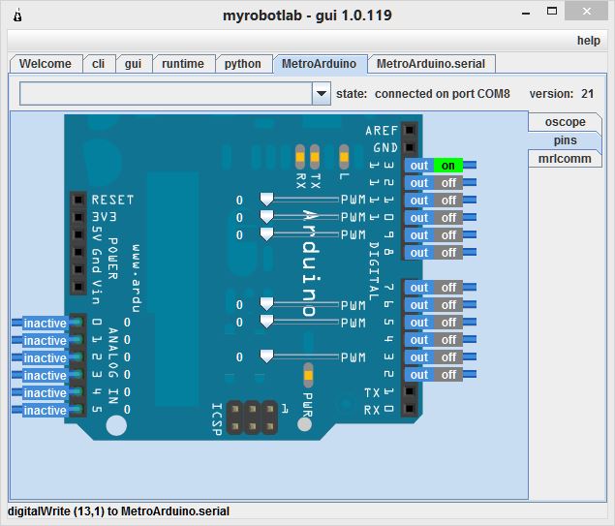
Task: Switch to the cli tab
Action: (98, 64)
